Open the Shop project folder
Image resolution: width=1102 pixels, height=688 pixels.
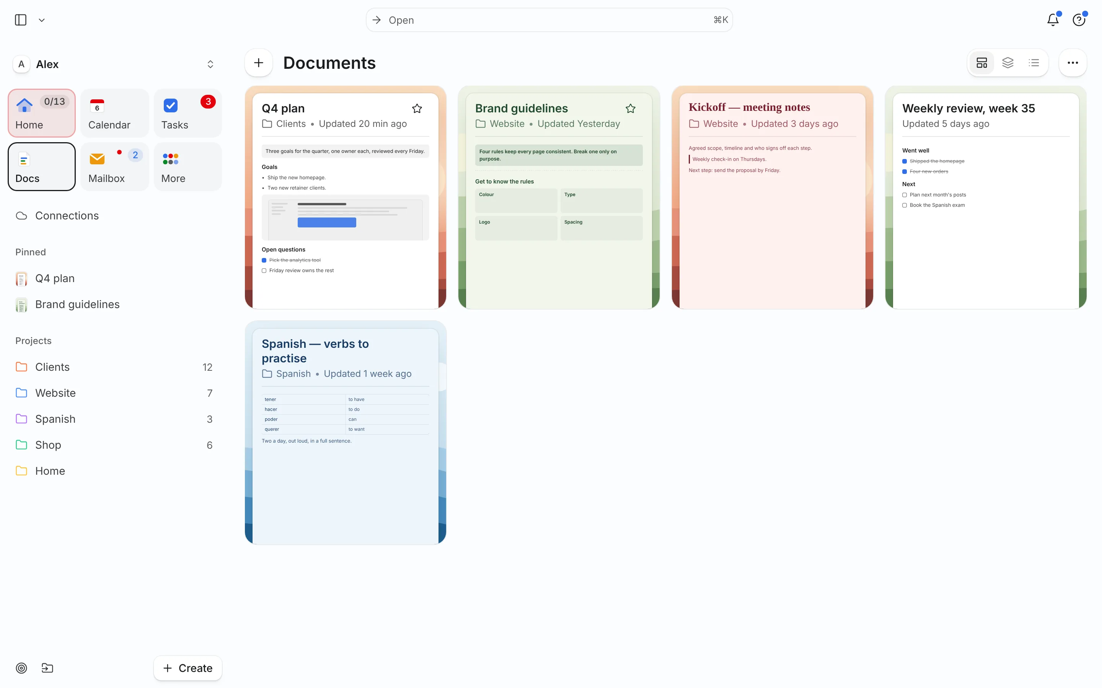114,445
